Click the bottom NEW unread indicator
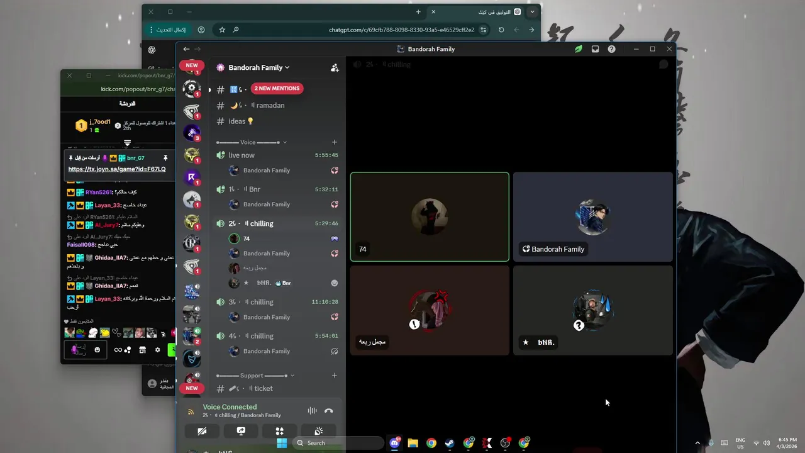Screen dimensions: 805x453 pyautogui.click(x=192, y=388)
